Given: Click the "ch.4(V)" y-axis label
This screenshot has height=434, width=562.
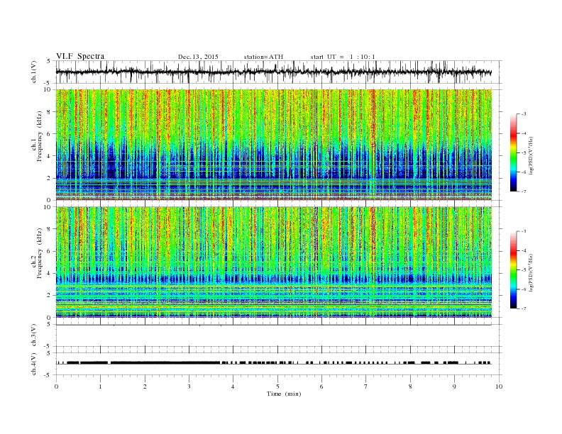Looking at the screenshot, I should 34,364.
